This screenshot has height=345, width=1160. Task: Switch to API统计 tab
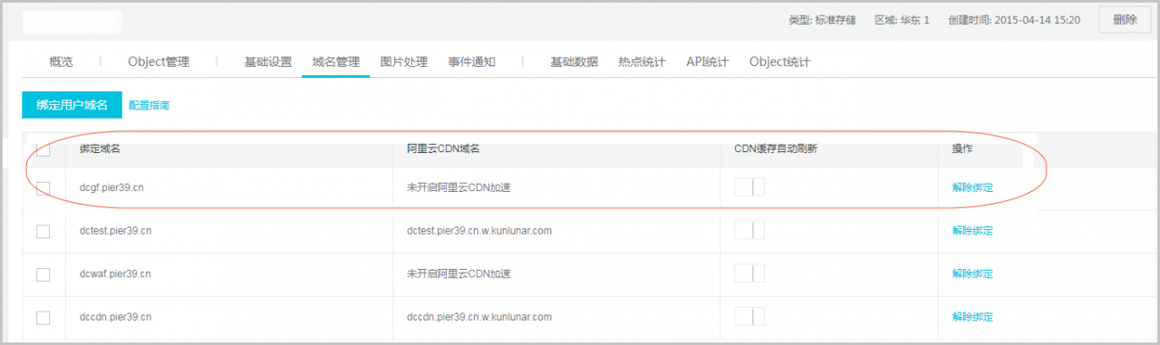click(x=707, y=62)
